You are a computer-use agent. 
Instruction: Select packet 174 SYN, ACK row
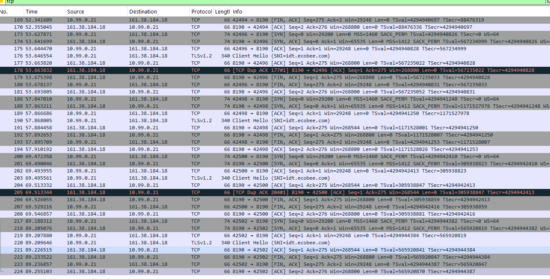(275, 41)
